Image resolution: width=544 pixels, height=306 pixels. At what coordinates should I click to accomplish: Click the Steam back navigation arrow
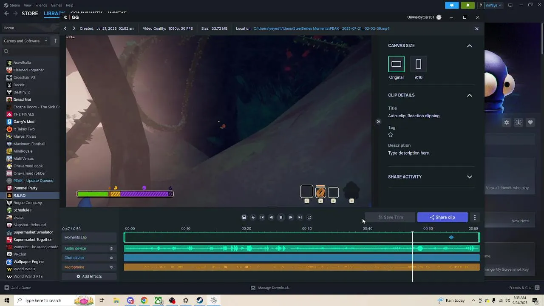pos(6,14)
